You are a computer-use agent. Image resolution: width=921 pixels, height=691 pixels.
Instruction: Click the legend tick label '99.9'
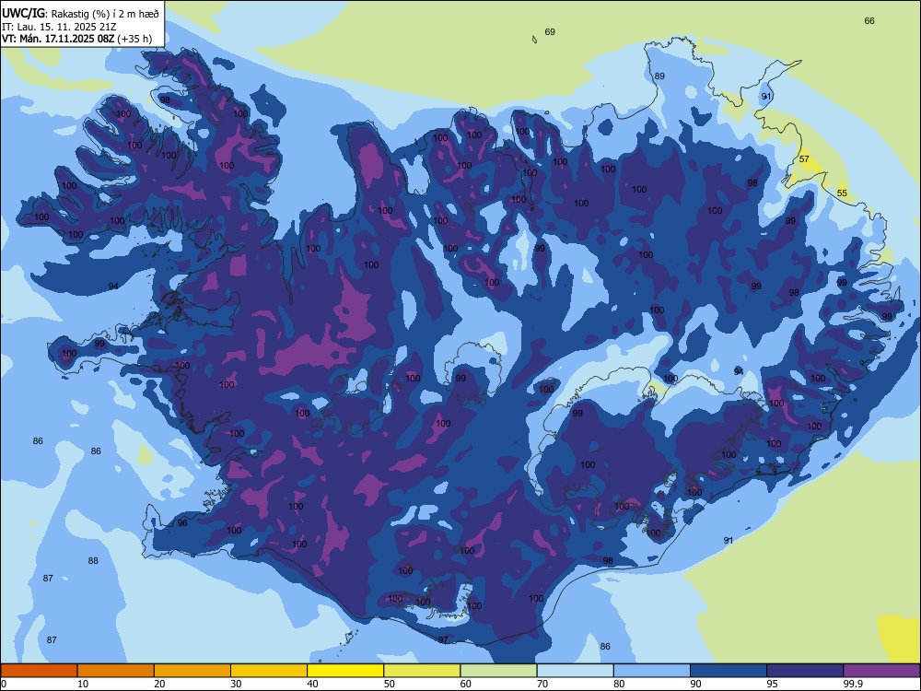tap(853, 684)
